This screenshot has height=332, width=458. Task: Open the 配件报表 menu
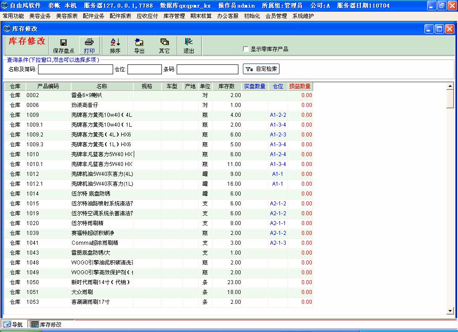[x=120, y=16]
